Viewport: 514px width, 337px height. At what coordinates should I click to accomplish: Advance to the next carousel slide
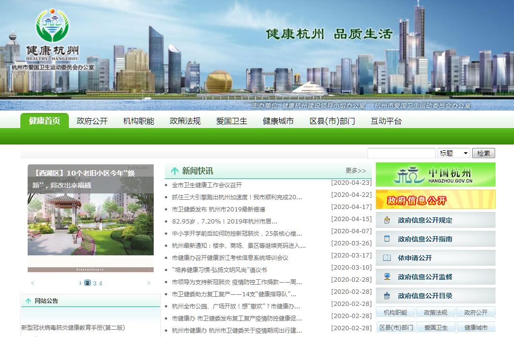[149, 283]
